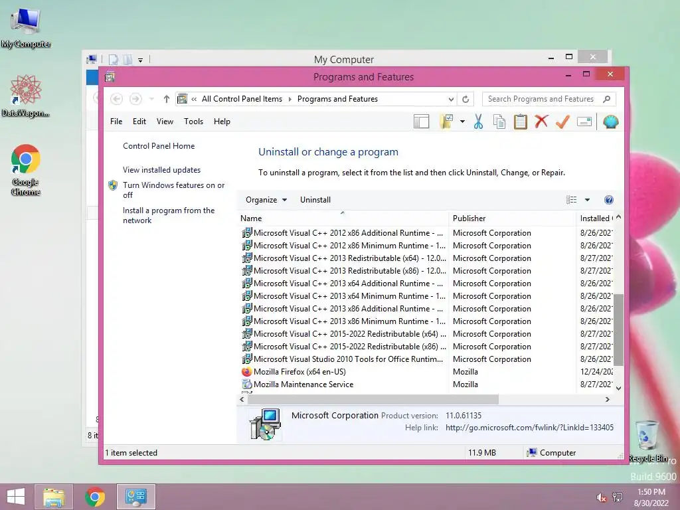680x510 pixels.
Task: Open File Explorer from the taskbar
Action: 54,497
